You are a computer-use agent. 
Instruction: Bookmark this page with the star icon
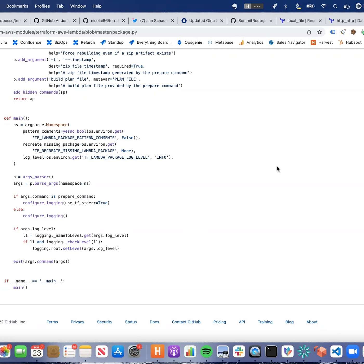pos(320,32)
